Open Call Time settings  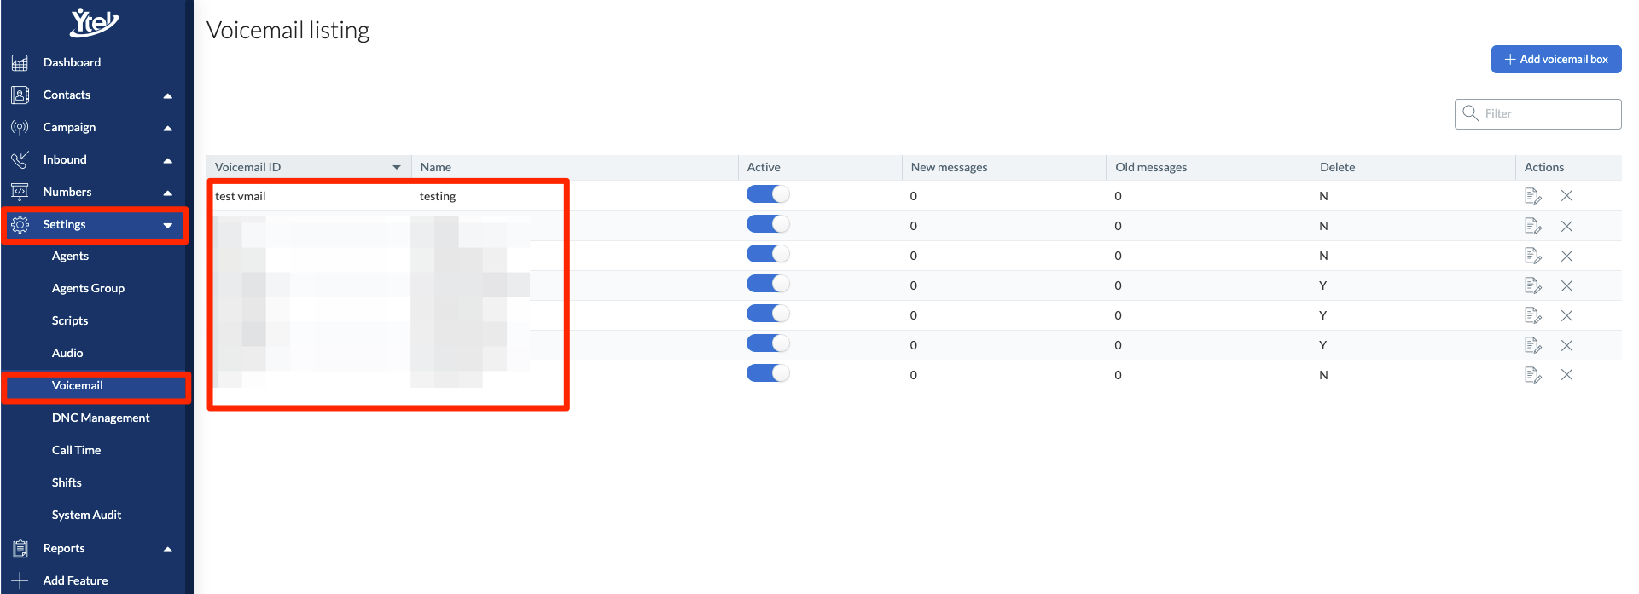click(x=76, y=450)
